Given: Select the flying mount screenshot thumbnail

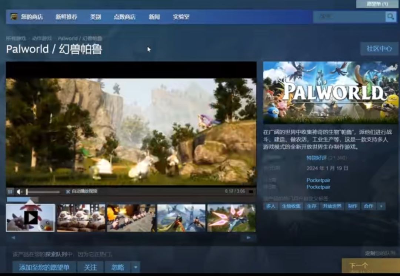Looking at the screenshot, I should pyautogui.click(x=181, y=218).
